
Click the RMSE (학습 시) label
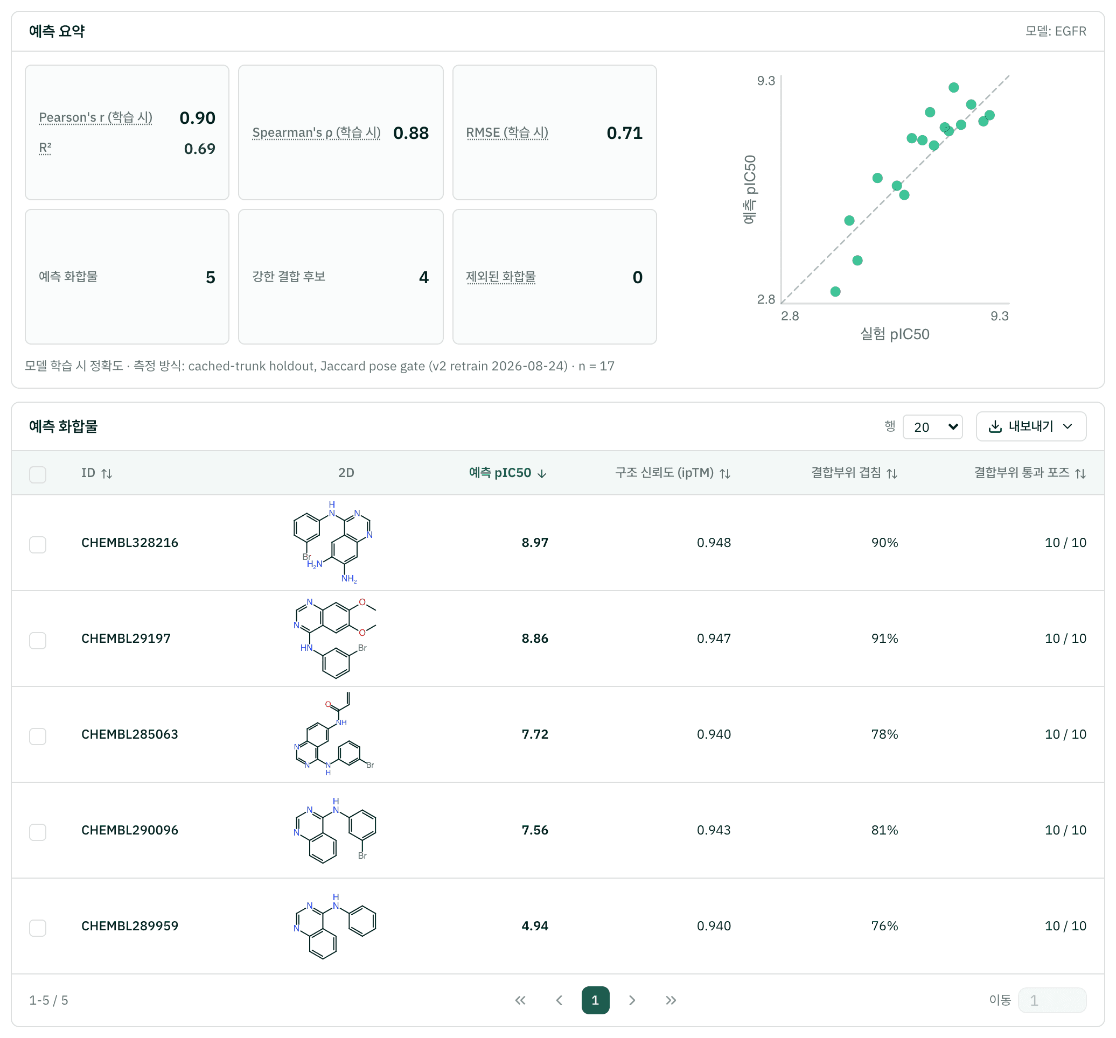click(507, 132)
